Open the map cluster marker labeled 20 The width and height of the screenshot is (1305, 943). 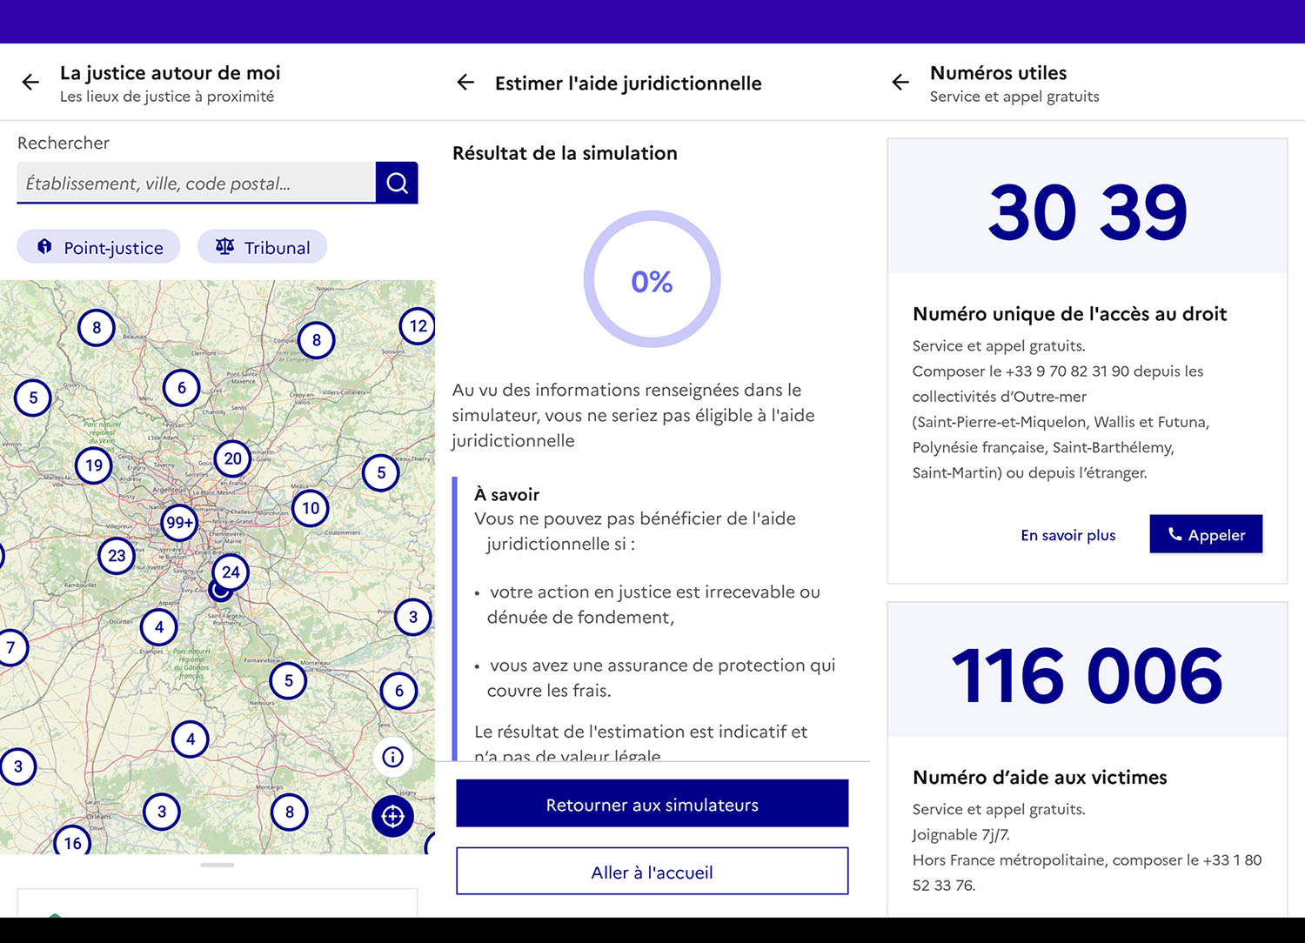(232, 458)
